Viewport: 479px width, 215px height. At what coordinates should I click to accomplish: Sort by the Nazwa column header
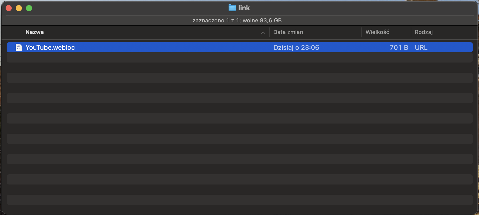[x=35, y=32]
